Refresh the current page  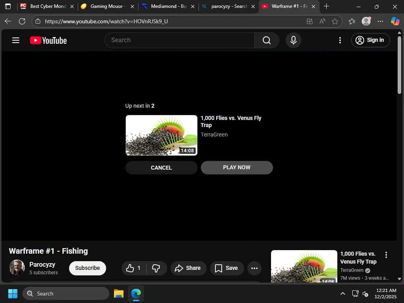click(x=22, y=21)
